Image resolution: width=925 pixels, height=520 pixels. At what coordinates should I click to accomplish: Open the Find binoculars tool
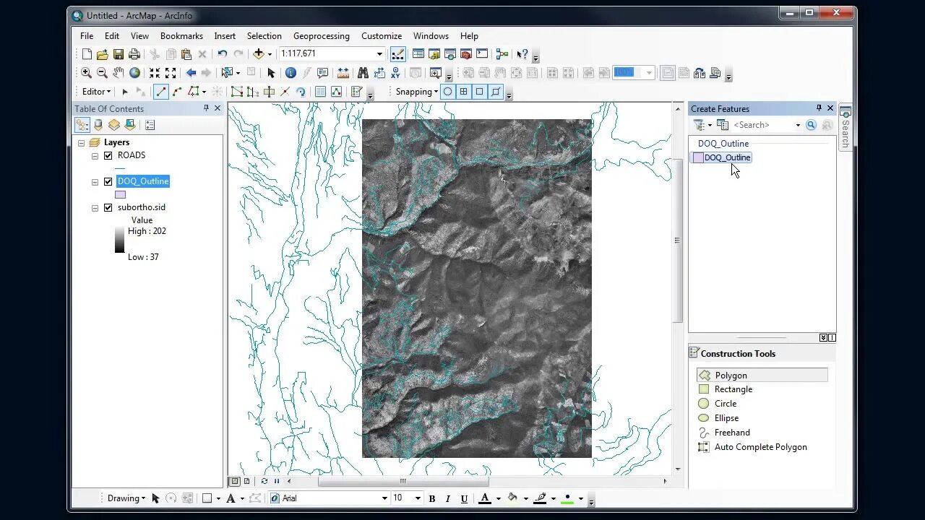tap(363, 73)
